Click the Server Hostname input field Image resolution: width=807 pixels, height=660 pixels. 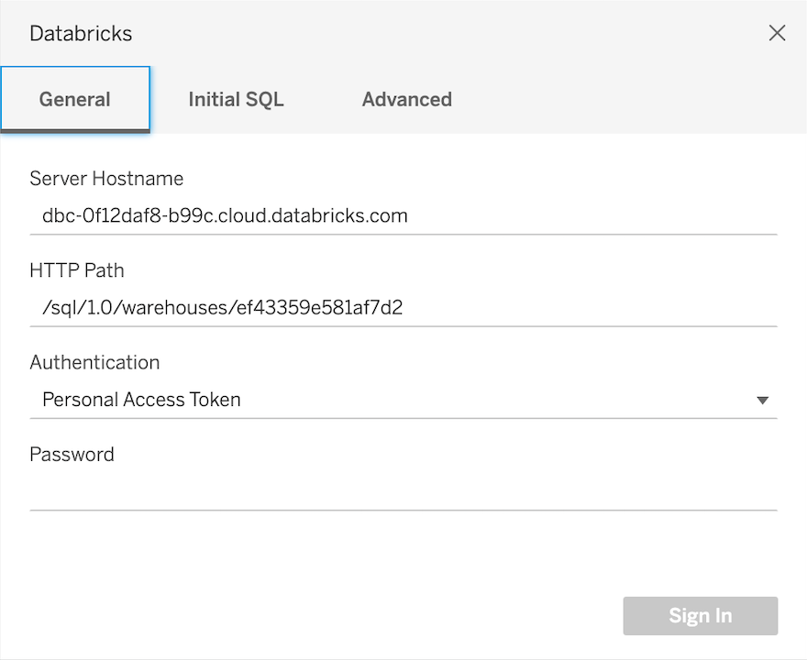[403, 215]
